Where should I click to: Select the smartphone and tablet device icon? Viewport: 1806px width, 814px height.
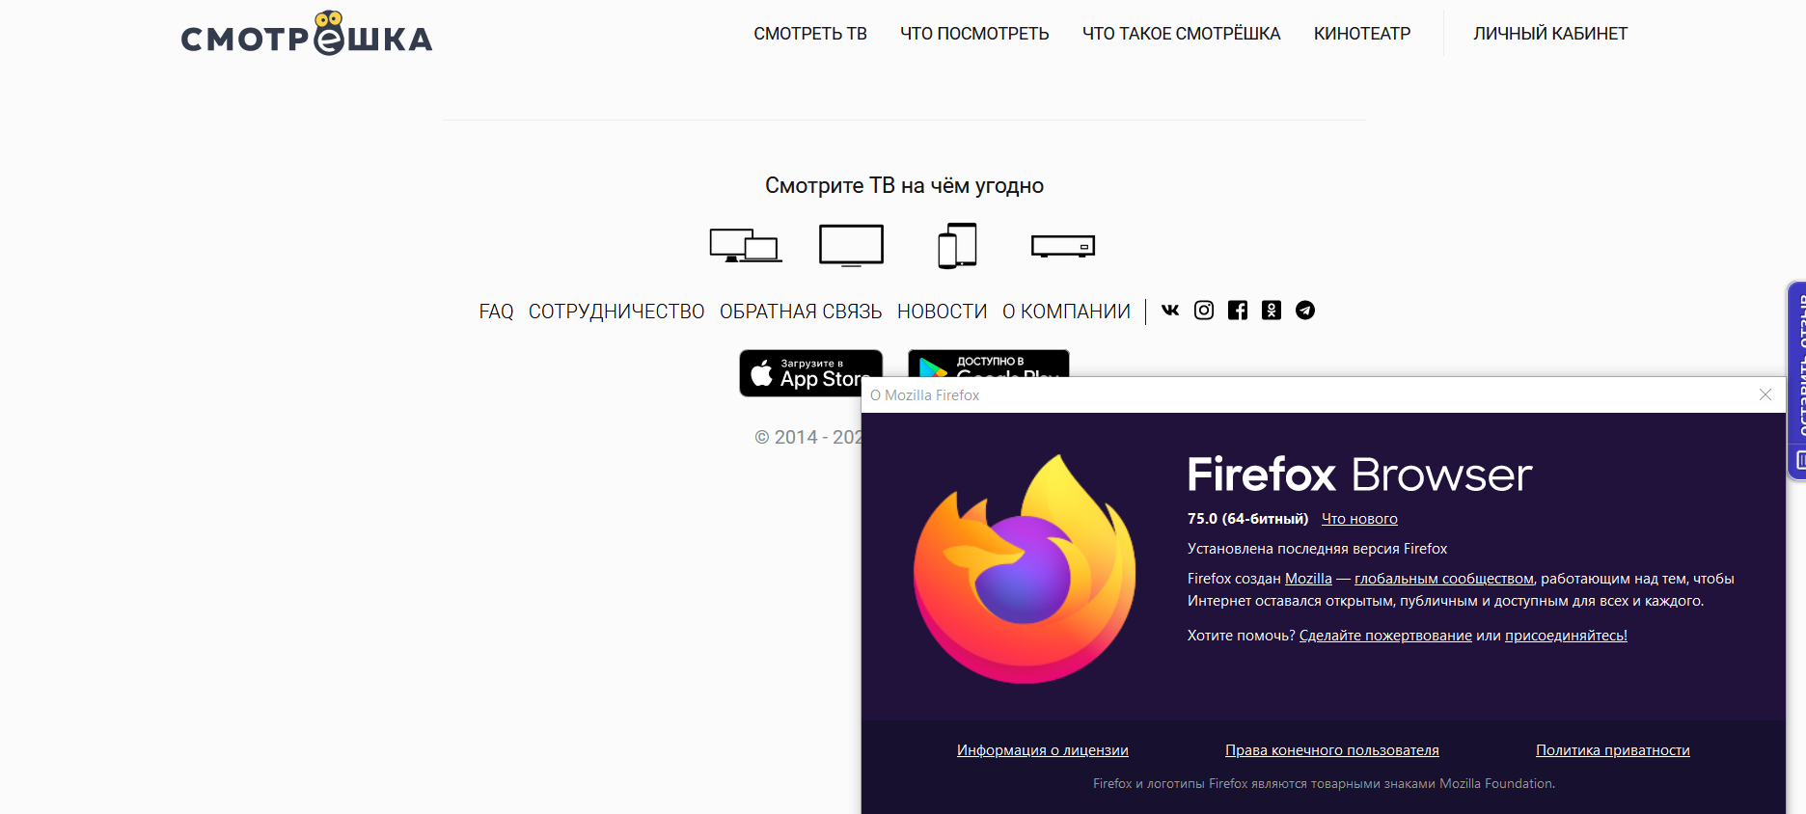pyautogui.click(x=957, y=245)
